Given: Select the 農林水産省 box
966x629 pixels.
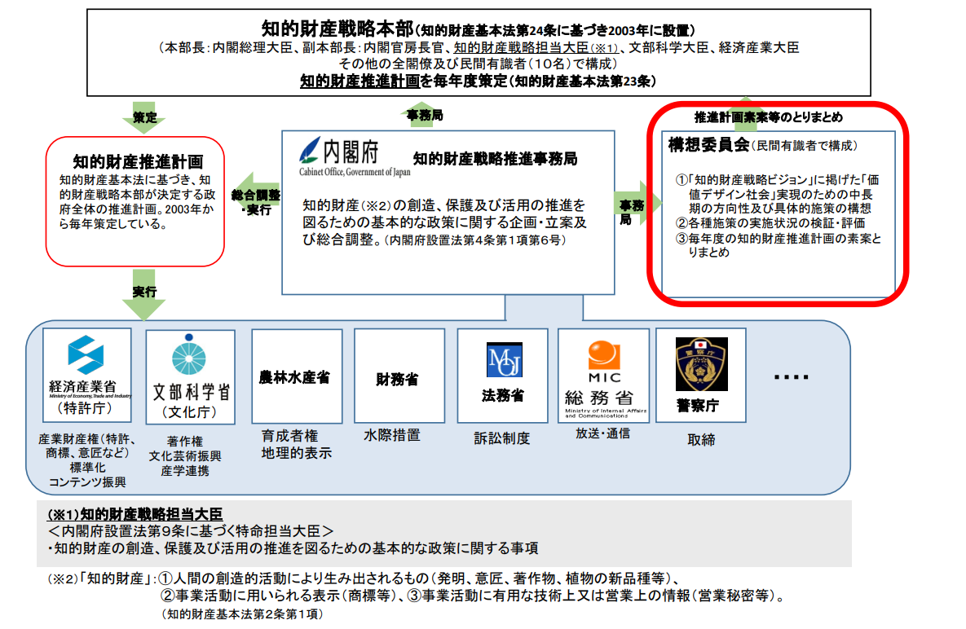Looking at the screenshot, I should 294,378.
